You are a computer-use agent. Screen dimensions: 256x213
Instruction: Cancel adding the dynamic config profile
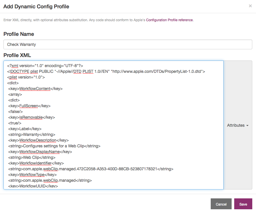pyautogui.click(x=221, y=204)
